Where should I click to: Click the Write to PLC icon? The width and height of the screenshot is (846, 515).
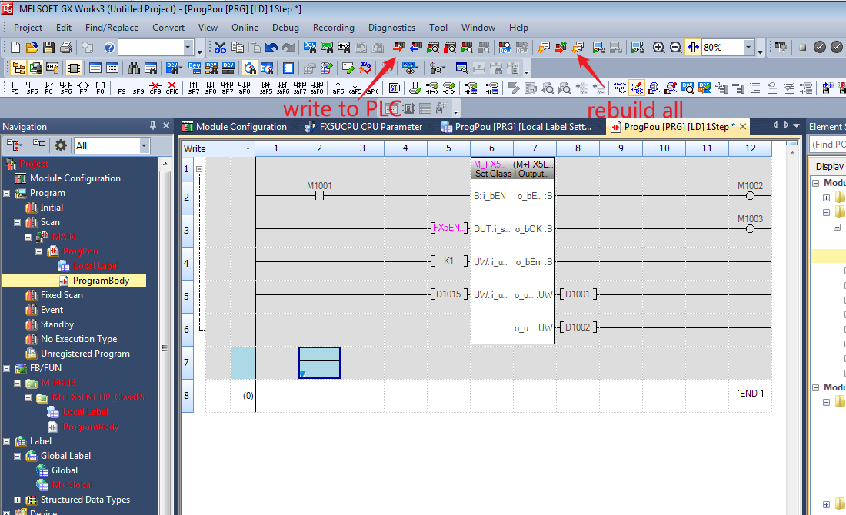click(399, 48)
